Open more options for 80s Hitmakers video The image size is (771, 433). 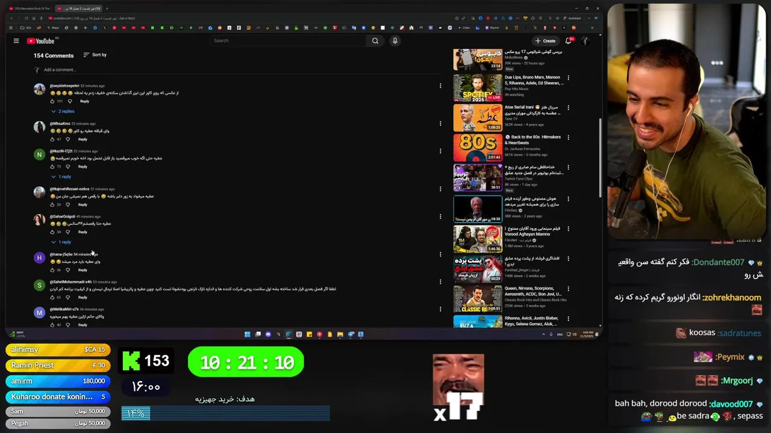[568, 137]
